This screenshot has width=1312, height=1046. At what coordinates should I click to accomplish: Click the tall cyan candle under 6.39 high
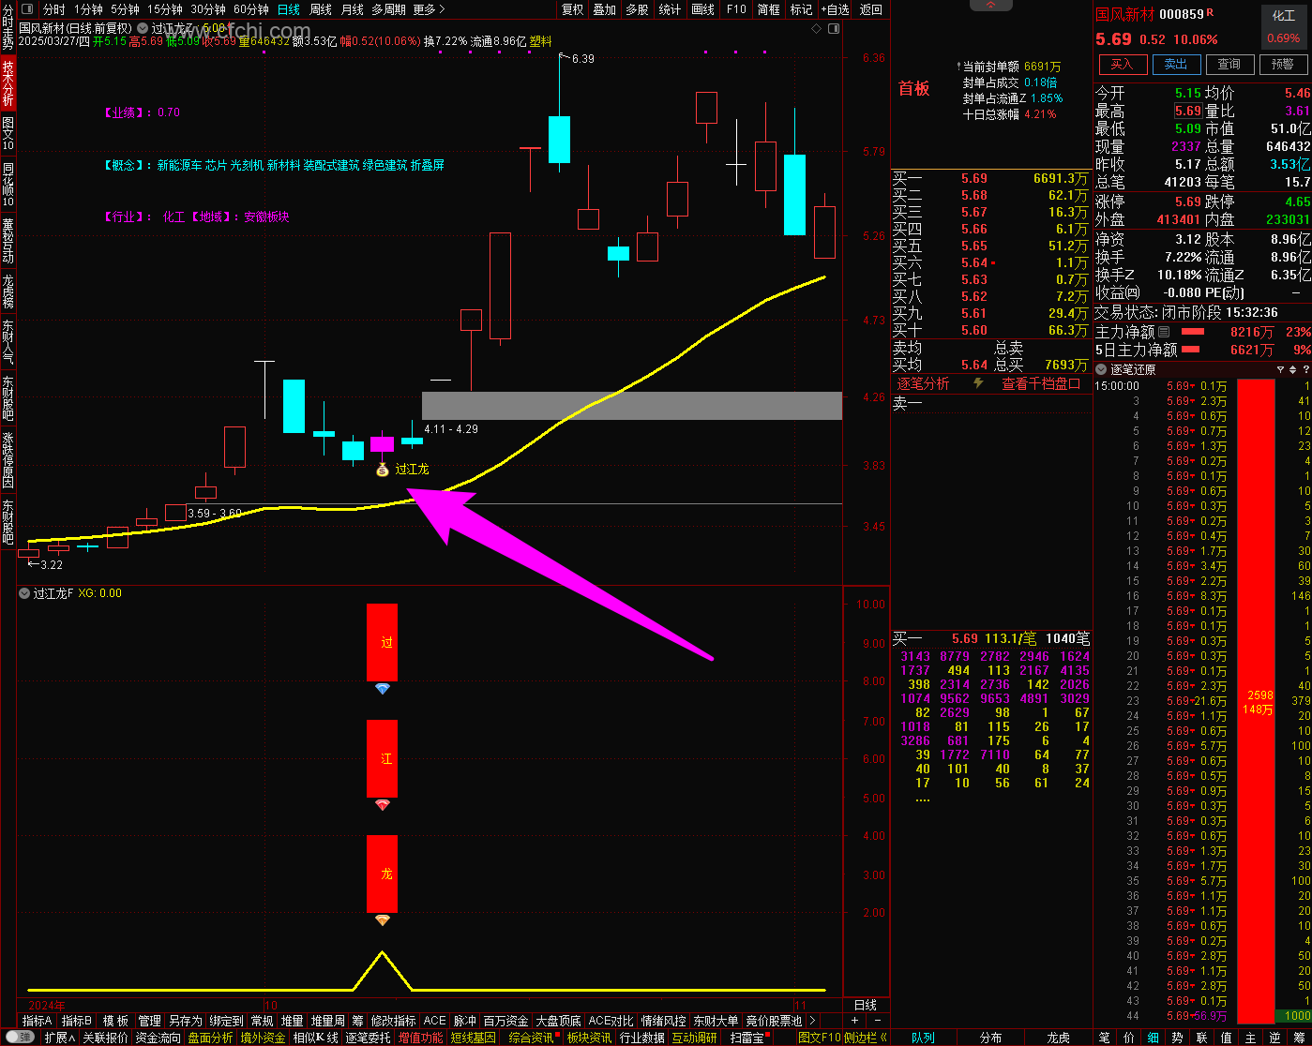pyautogui.click(x=559, y=139)
